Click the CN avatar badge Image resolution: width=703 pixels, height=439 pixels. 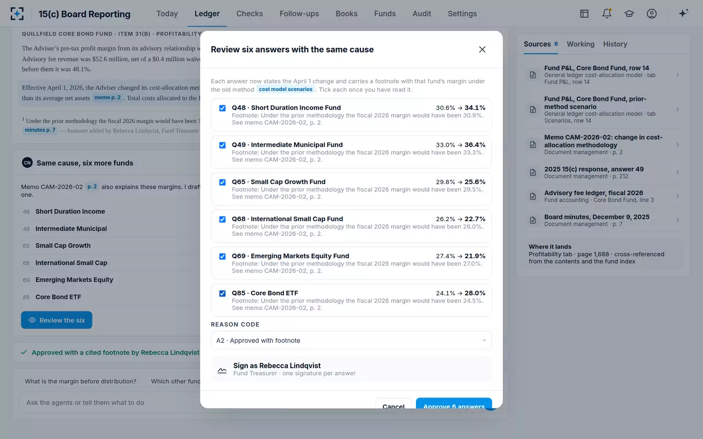27,163
